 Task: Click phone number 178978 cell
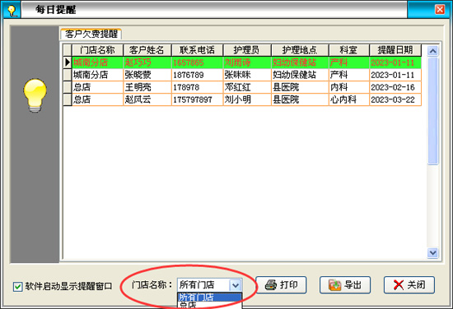[198, 87]
